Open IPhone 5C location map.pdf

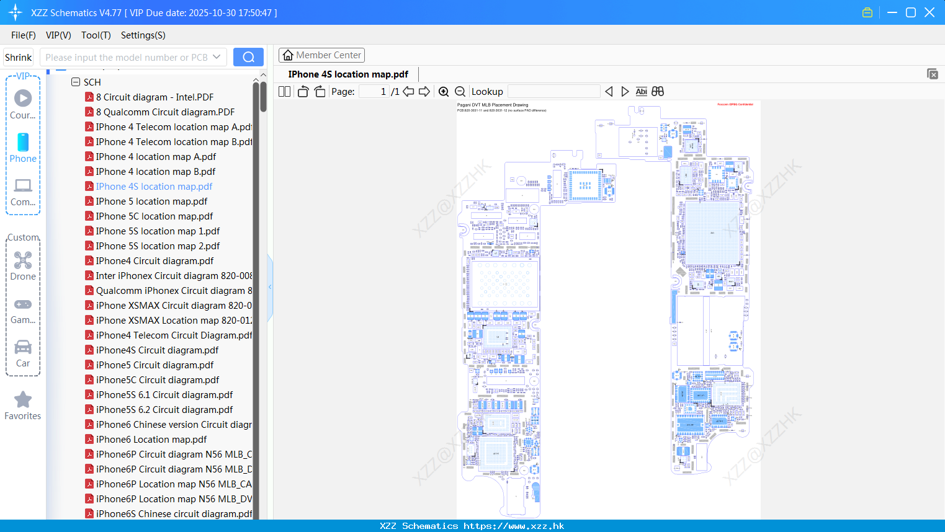pyautogui.click(x=154, y=216)
